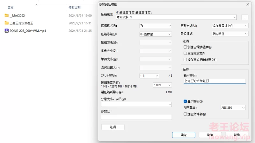Viewport: 255px width, 143px height.
Task: Enable 创建自释放程序 checkbox
Action: (185, 47)
